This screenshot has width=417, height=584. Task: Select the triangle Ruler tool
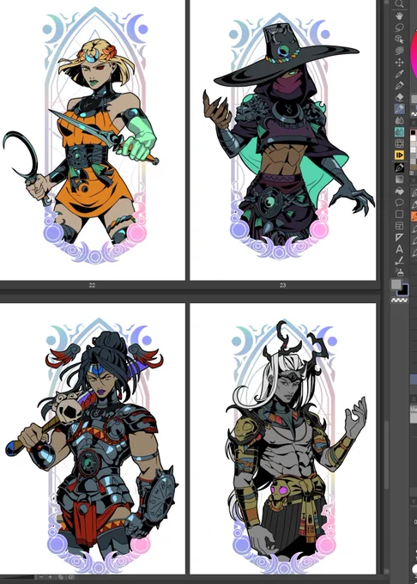click(399, 237)
